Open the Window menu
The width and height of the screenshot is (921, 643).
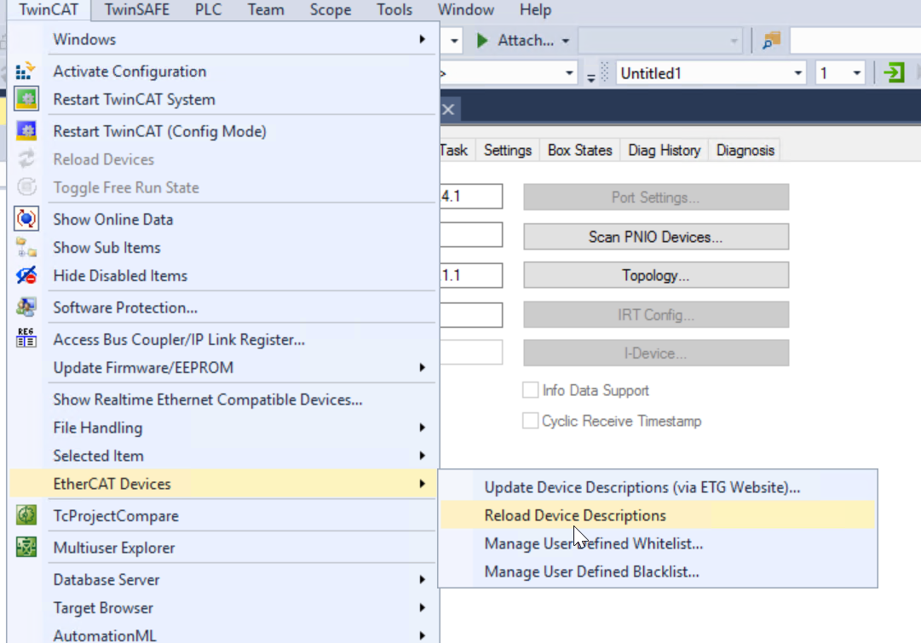tap(466, 10)
